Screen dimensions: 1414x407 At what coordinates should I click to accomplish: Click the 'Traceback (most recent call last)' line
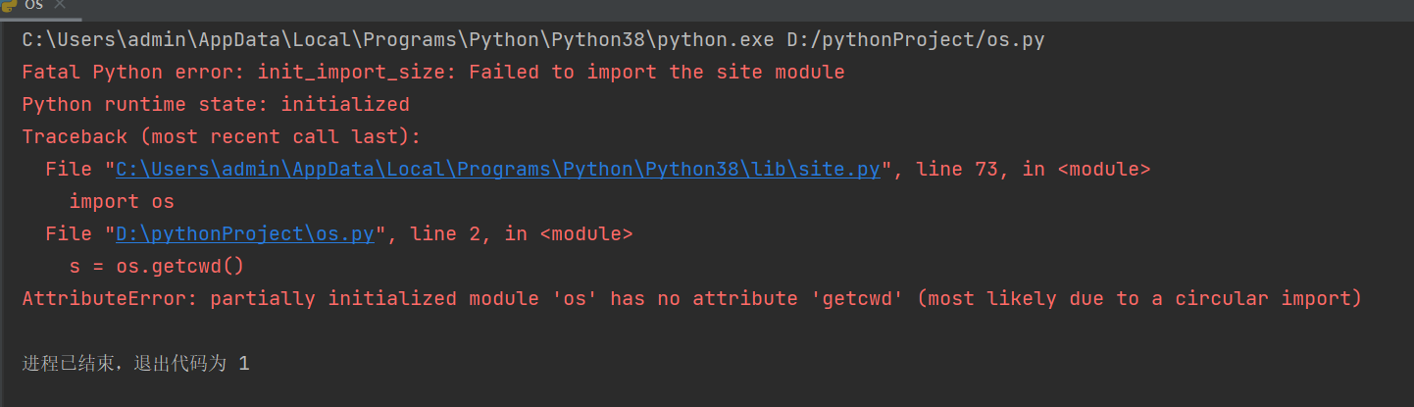pos(222,136)
